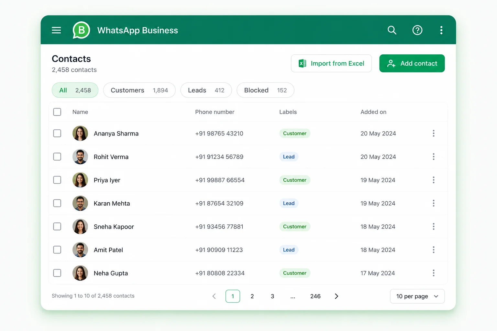
Task: Open row options for Priya Iyer
Action: click(x=433, y=180)
